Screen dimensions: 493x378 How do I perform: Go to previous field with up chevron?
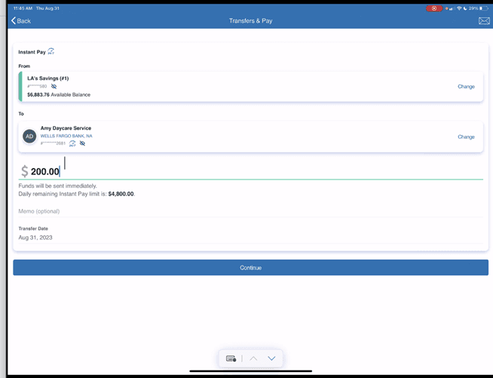(253, 358)
